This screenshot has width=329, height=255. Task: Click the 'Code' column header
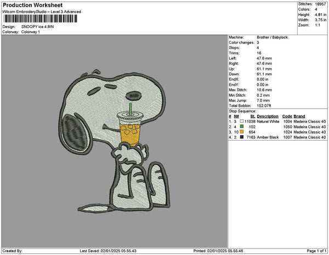coord(287,117)
